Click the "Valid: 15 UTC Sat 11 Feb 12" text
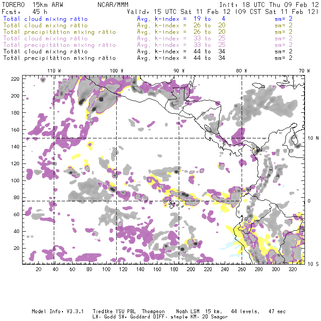This screenshot has width=321, height=321. coord(179,12)
